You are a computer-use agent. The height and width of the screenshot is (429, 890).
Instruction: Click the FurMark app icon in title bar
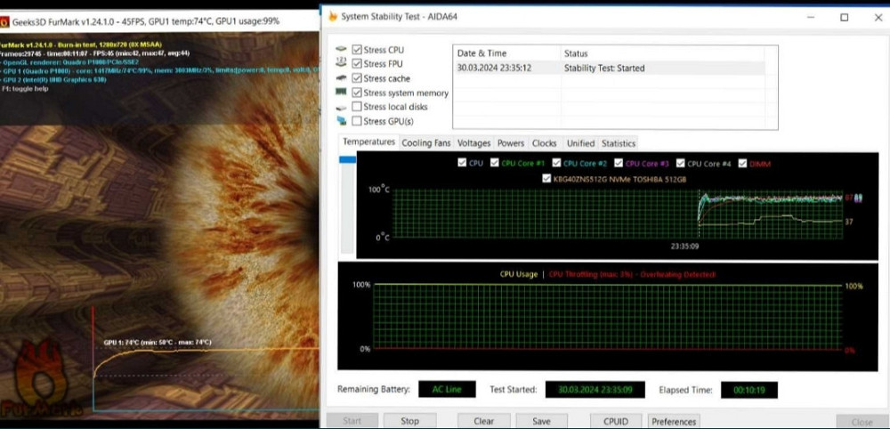tap(4, 23)
